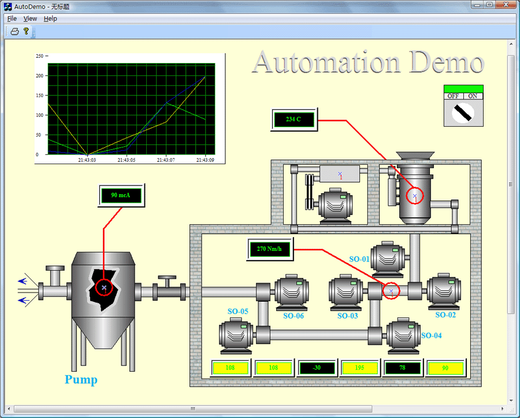Toggle the OFF/ON rotary switch

coord(463,113)
